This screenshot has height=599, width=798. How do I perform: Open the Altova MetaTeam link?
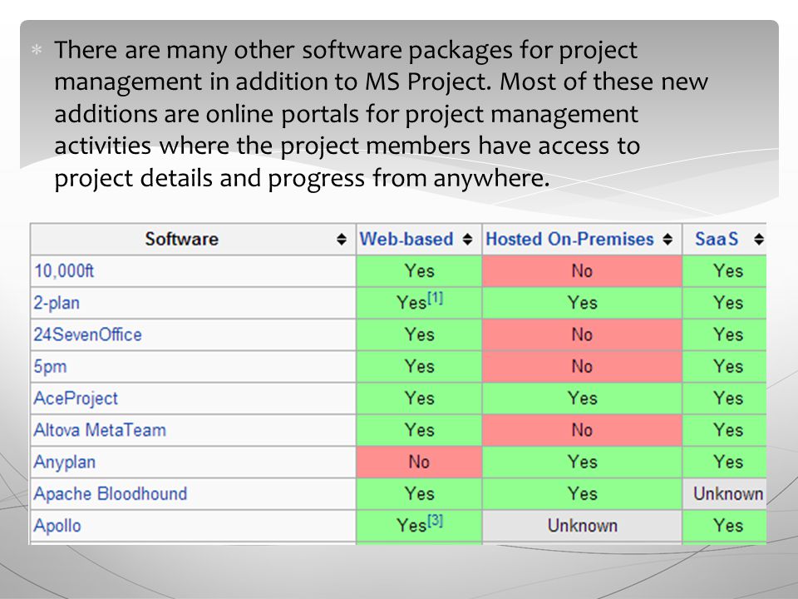100,430
